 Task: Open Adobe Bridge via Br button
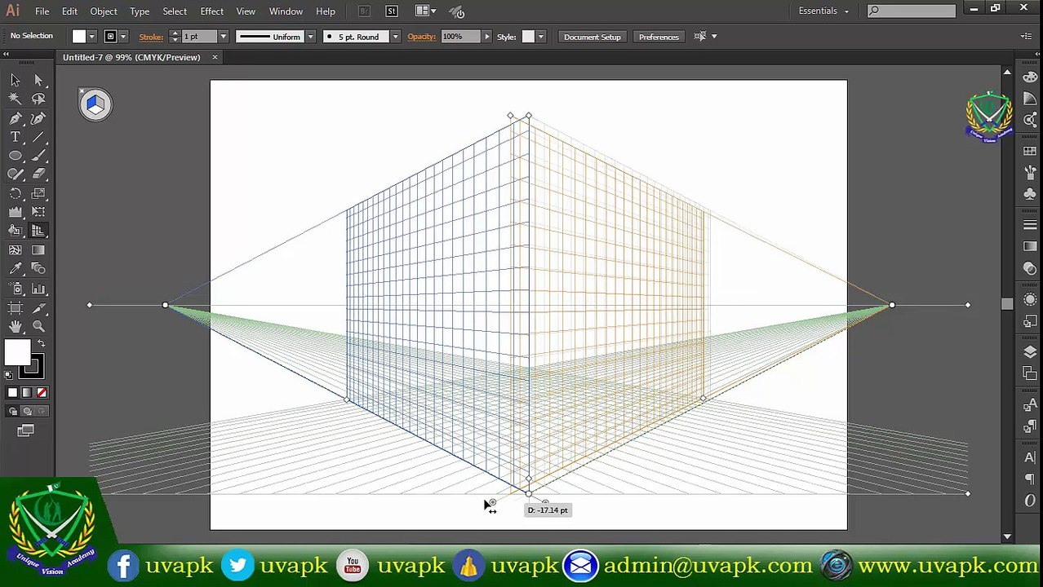[364, 11]
